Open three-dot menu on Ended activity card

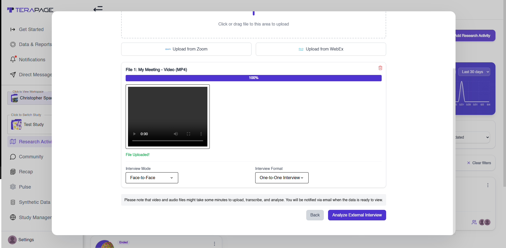214,244
